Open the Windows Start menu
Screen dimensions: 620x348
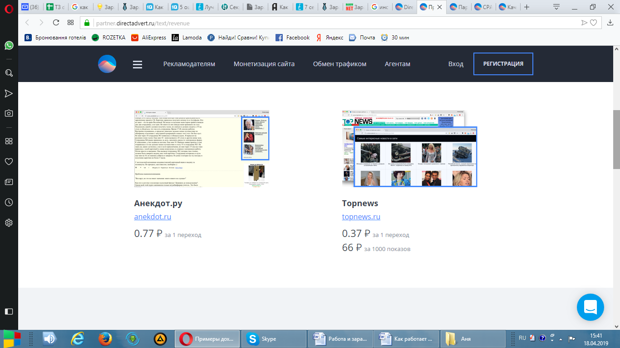click(x=12, y=338)
